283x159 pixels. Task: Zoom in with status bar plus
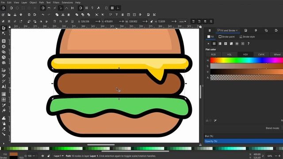click(x=279, y=156)
